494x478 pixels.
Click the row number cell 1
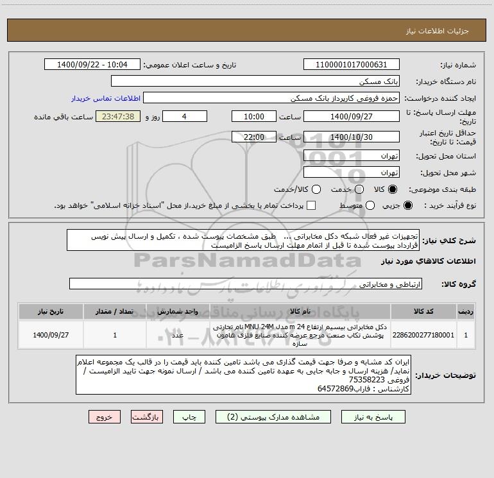coord(466,335)
